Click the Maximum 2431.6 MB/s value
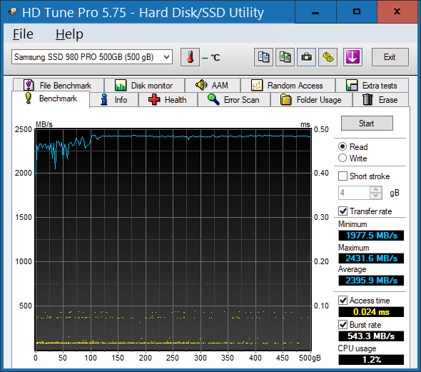This screenshot has width=421, height=372. (x=371, y=258)
